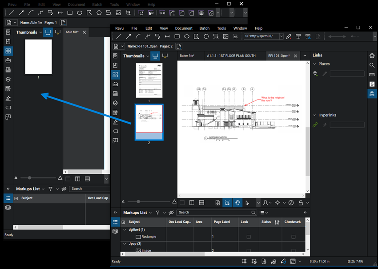Click the Add Place icon in Links panel

click(x=315, y=74)
